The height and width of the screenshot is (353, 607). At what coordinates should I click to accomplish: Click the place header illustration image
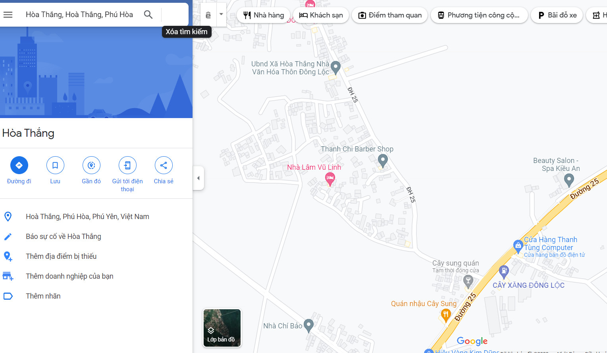point(96,72)
